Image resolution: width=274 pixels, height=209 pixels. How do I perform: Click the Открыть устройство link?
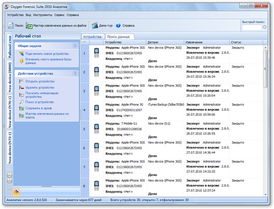tap(40, 81)
